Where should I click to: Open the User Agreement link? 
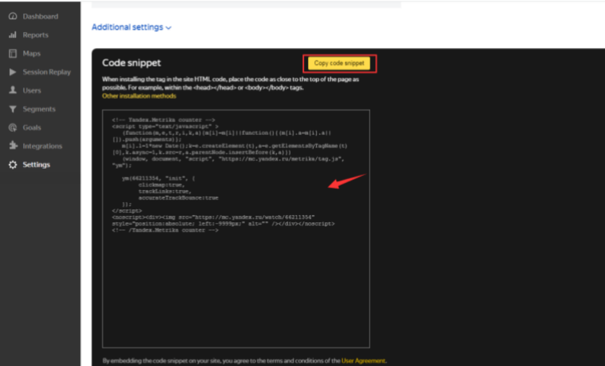(363, 361)
